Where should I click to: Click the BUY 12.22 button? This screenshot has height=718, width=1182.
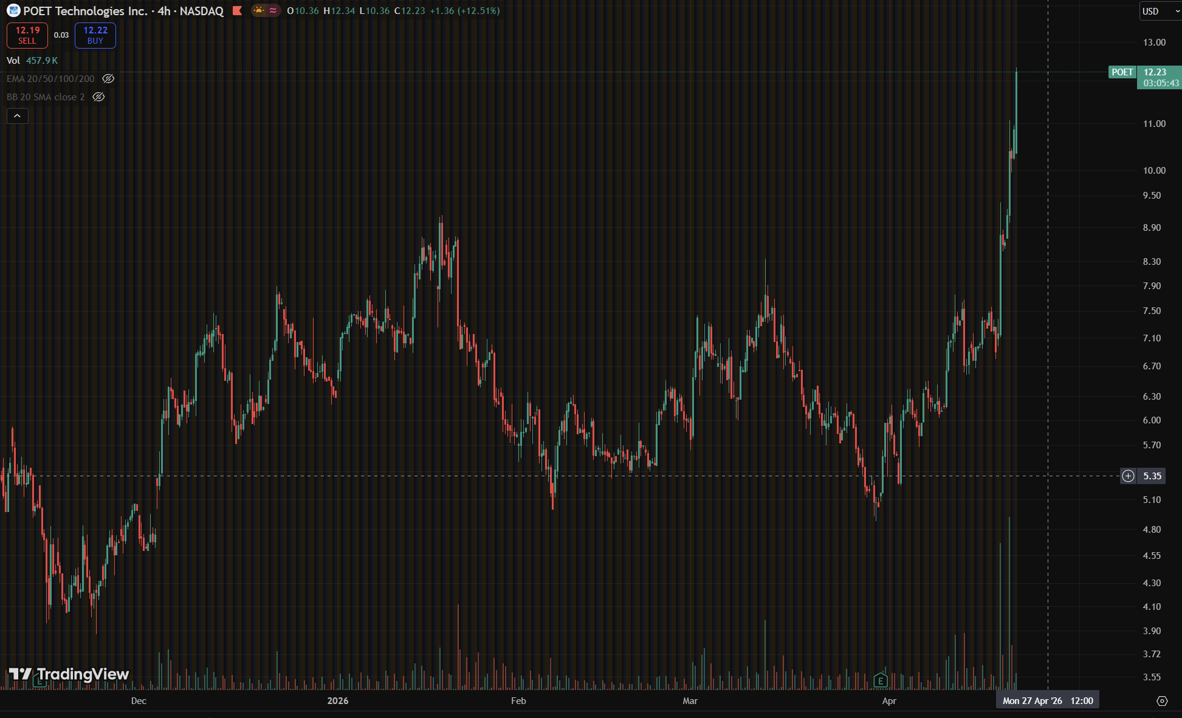coord(95,35)
